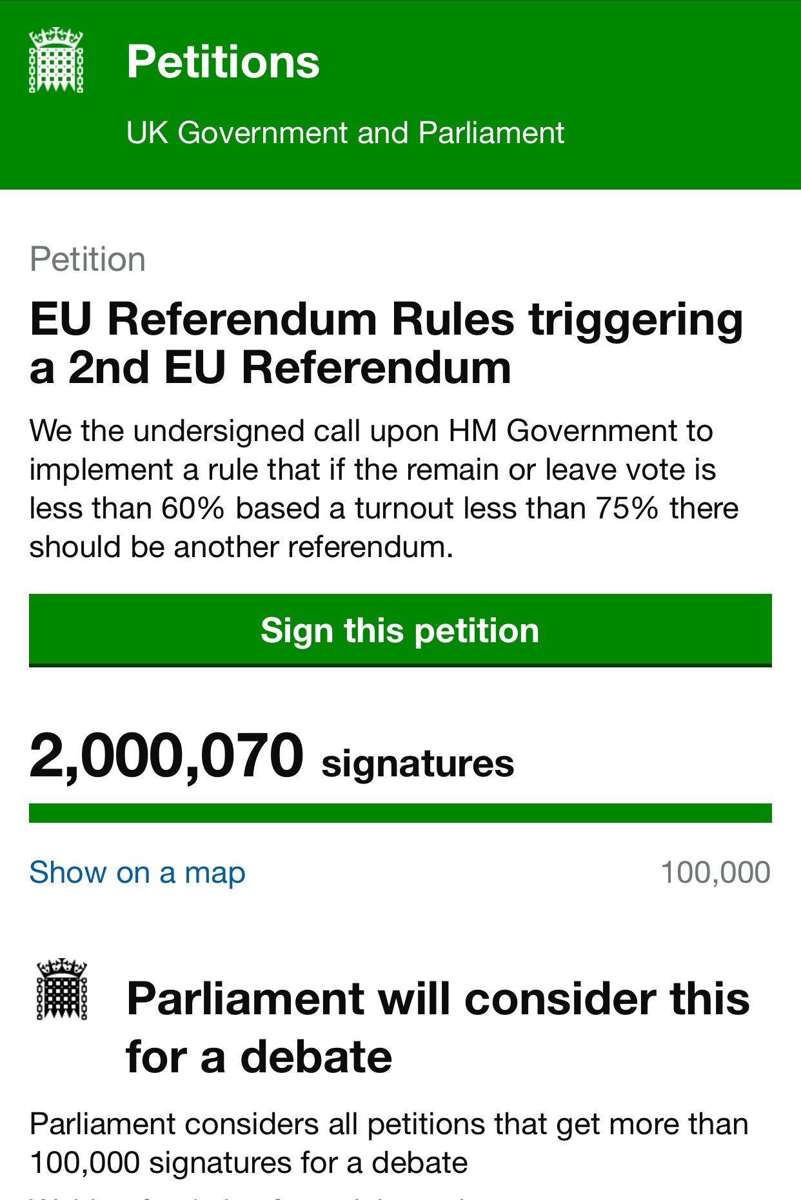801x1200 pixels.
Task: Click the grey Petition label above the title
Action: tap(88, 260)
